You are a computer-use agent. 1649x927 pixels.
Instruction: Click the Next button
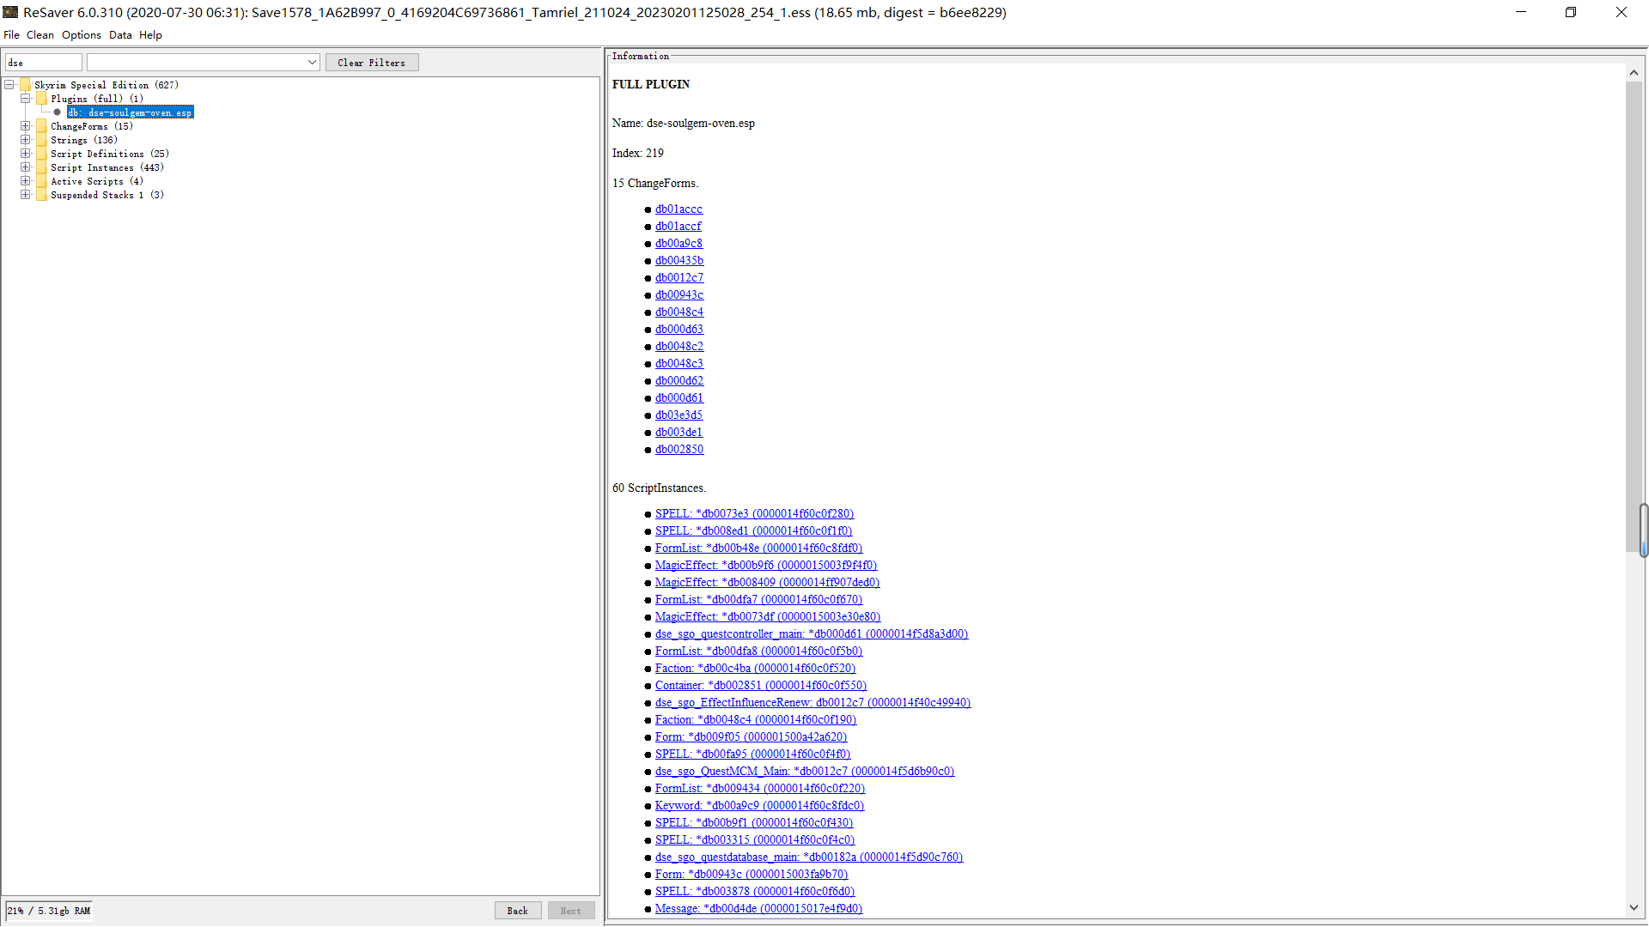coord(571,911)
